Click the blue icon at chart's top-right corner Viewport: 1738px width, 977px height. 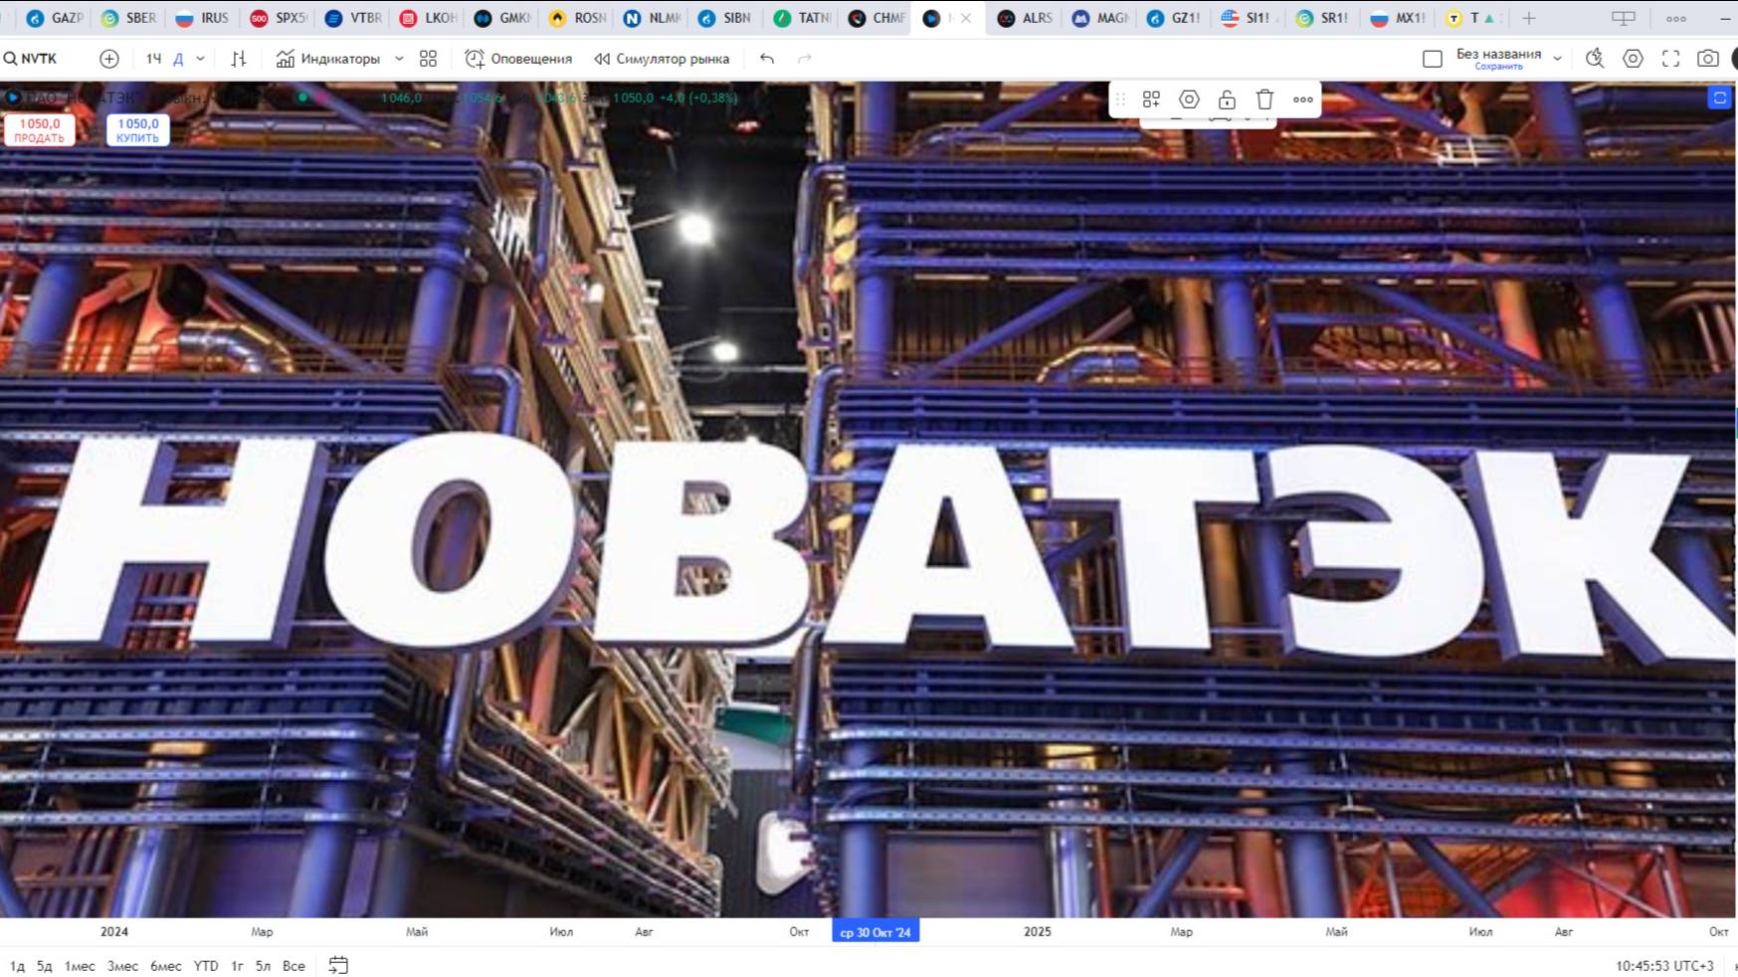pyautogui.click(x=1720, y=98)
